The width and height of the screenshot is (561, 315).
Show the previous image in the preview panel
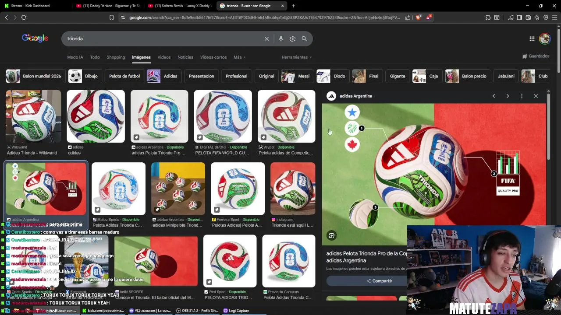(494, 96)
